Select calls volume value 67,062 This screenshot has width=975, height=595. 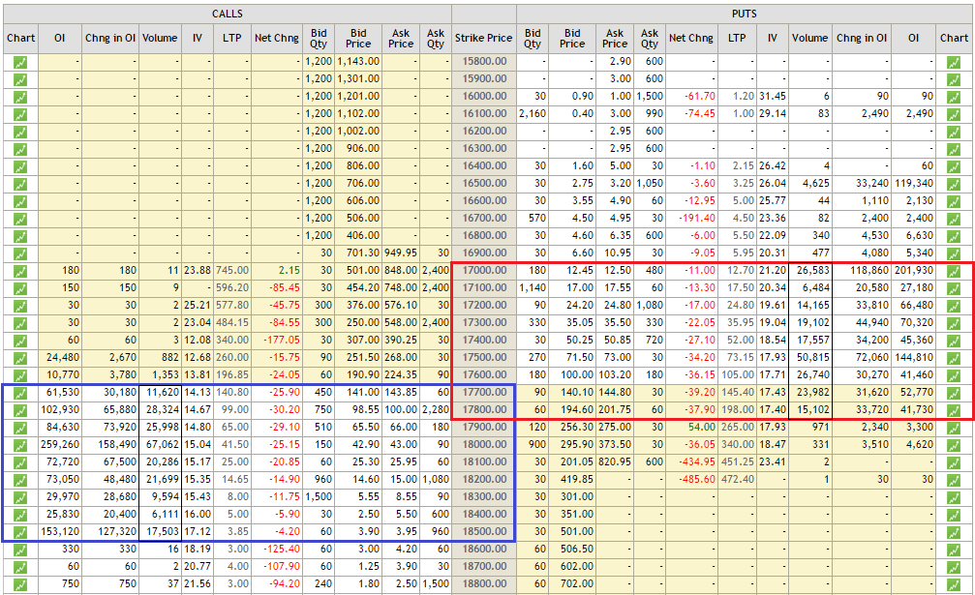click(x=161, y=444)
